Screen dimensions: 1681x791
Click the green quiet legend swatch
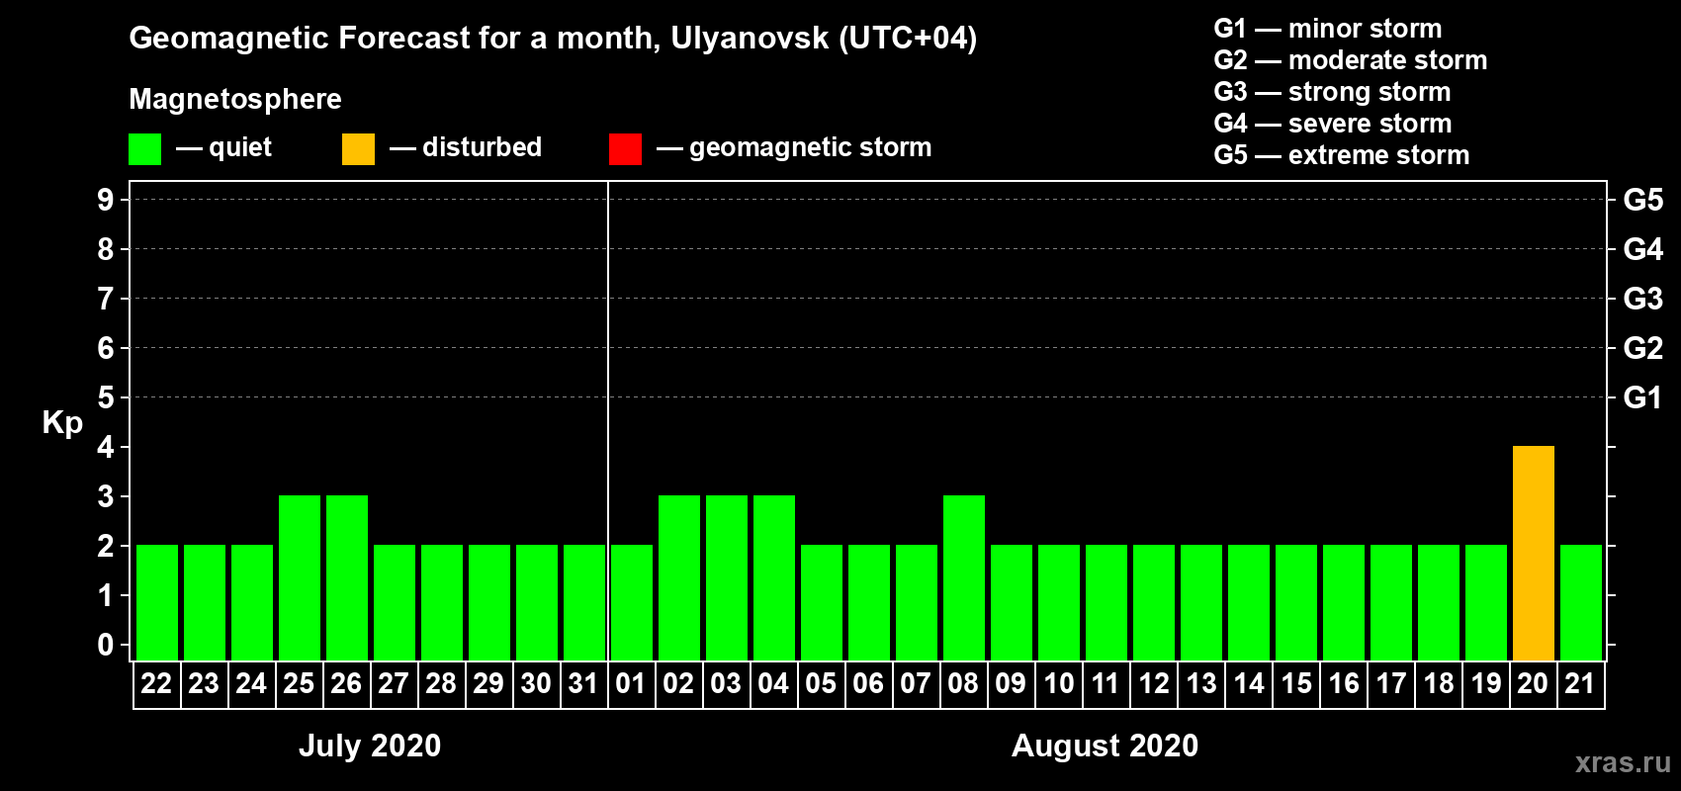(144, 149)
